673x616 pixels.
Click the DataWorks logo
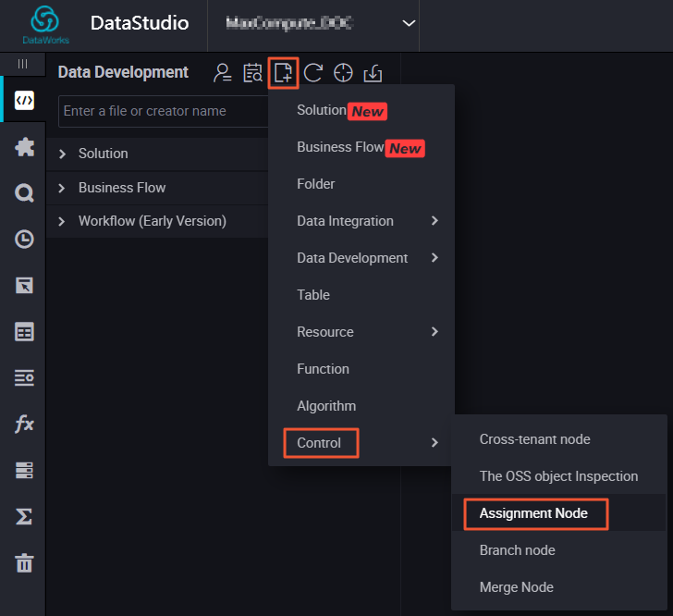click(45, 24)
